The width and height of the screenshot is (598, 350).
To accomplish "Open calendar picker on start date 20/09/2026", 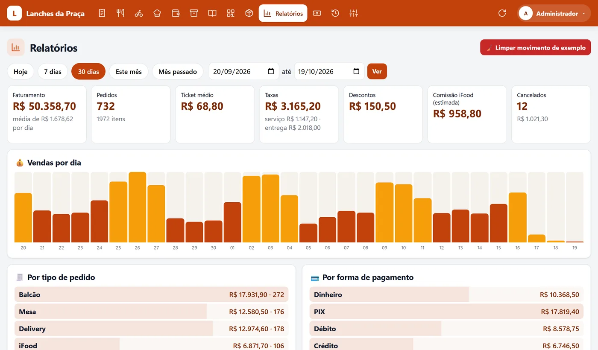I will click(x=271, y=71).
